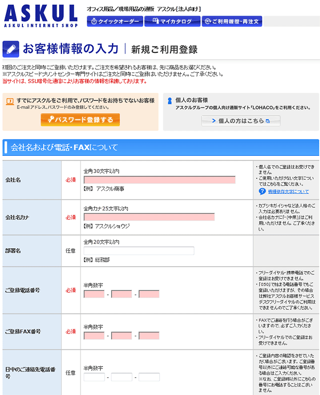Focus the 会社名カナ input field
320x395 pixels.
pyautogui.click(x=149, y=217)
